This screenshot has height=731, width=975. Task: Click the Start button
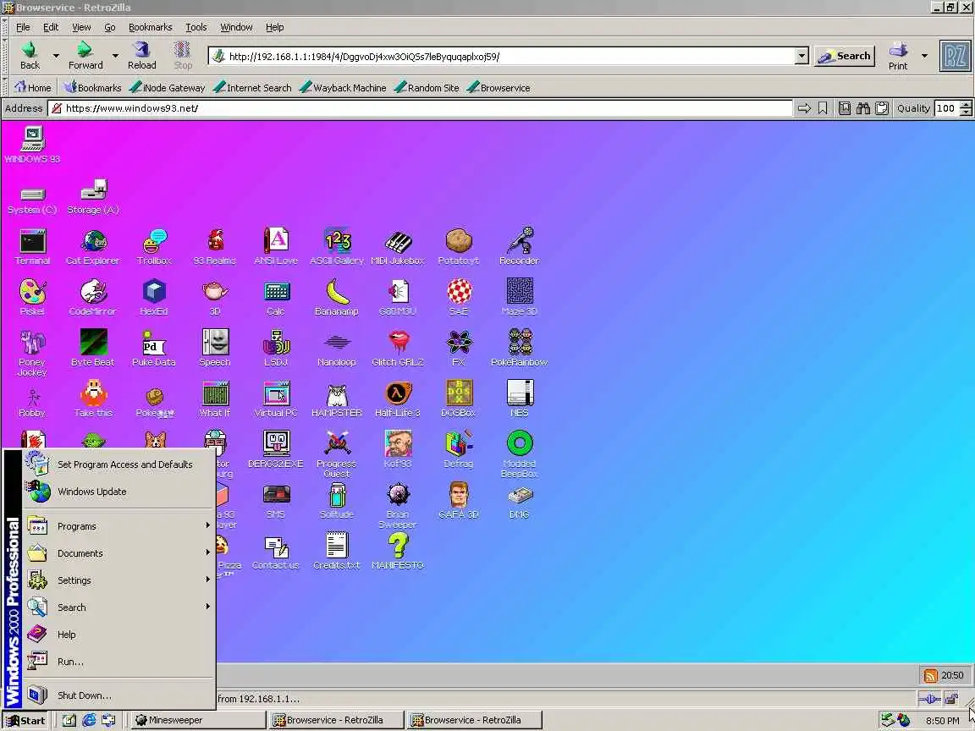[x=25, y=720]
